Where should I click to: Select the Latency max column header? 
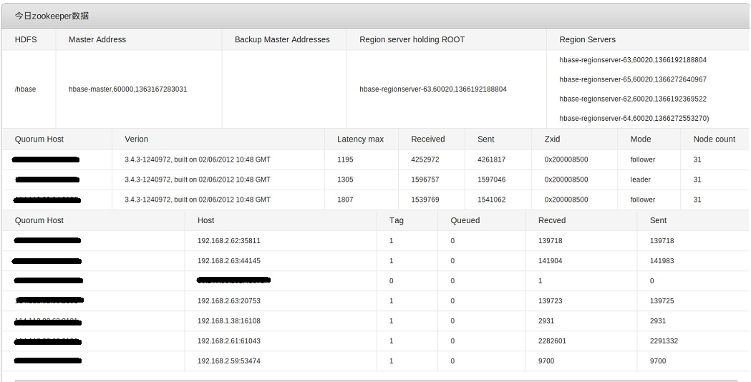[360, 139]
